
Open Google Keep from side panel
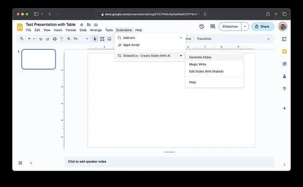[284, 52]
